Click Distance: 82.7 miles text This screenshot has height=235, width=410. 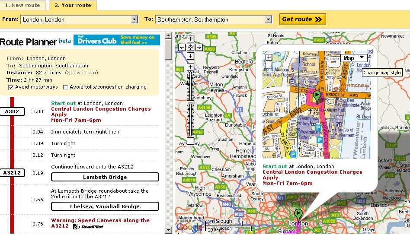point(34,73)
